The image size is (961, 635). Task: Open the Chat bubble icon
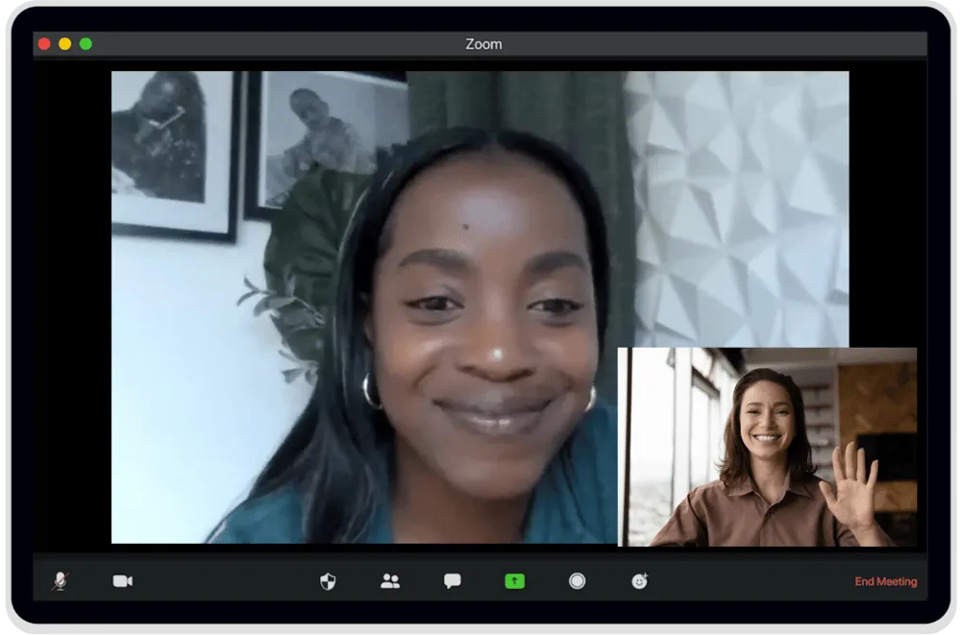(453, 580)
